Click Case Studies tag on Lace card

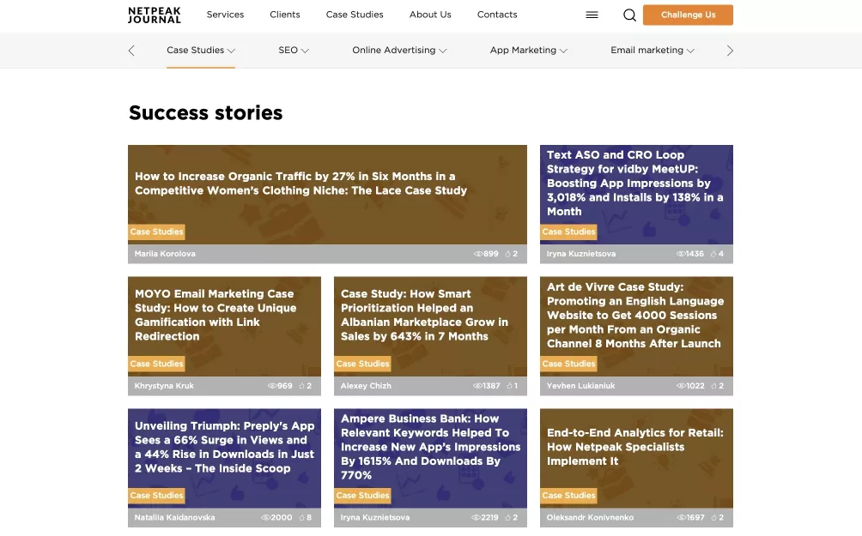tap(156, 232)
